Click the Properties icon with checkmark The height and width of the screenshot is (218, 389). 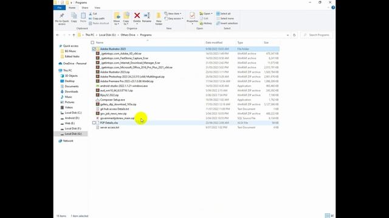[192, 16]
